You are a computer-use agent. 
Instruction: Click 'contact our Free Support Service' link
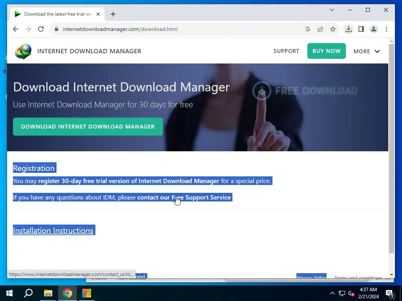pos(184,198)
